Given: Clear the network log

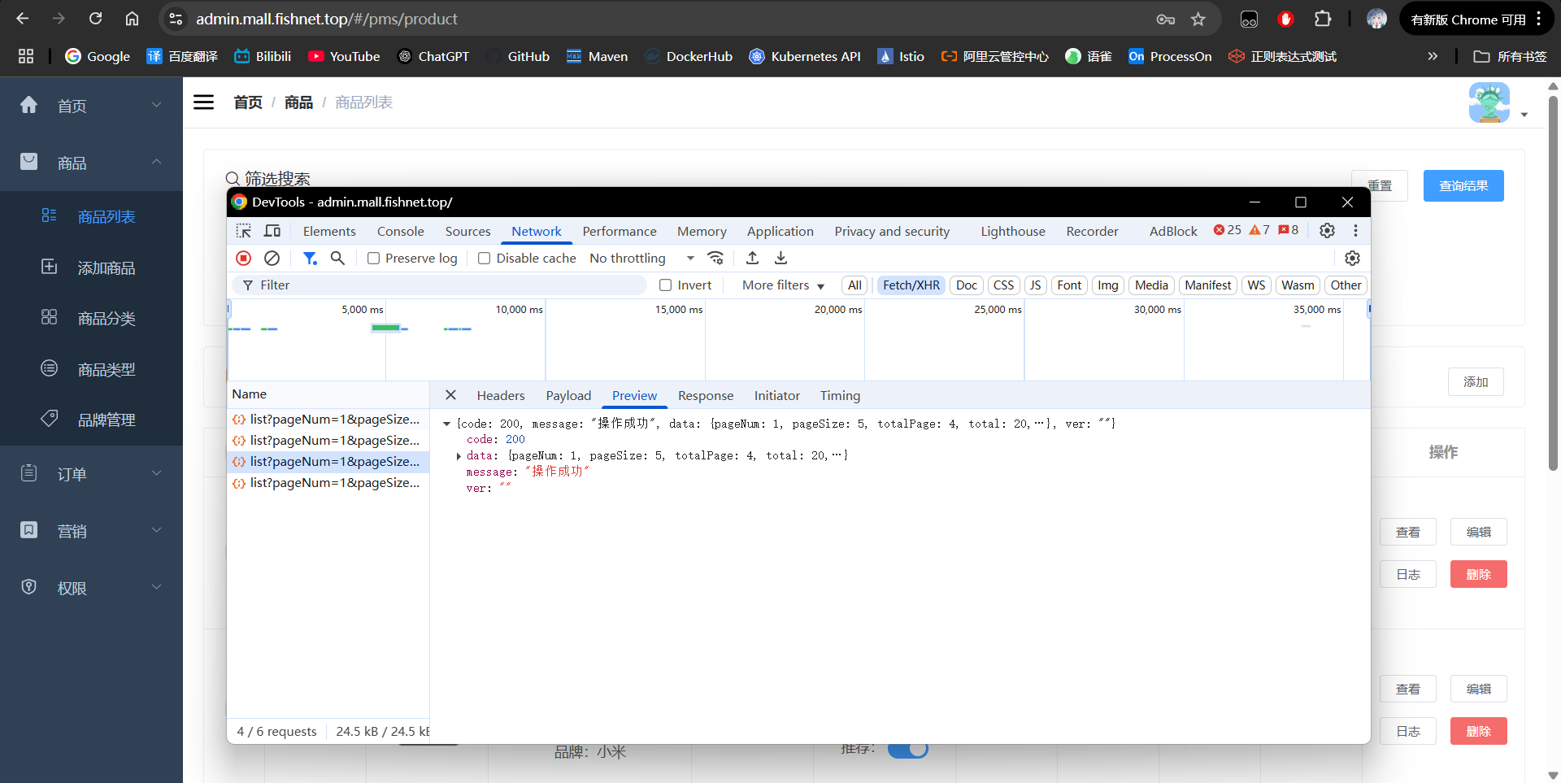Looking at the screenshot, I should click(272, 258).
